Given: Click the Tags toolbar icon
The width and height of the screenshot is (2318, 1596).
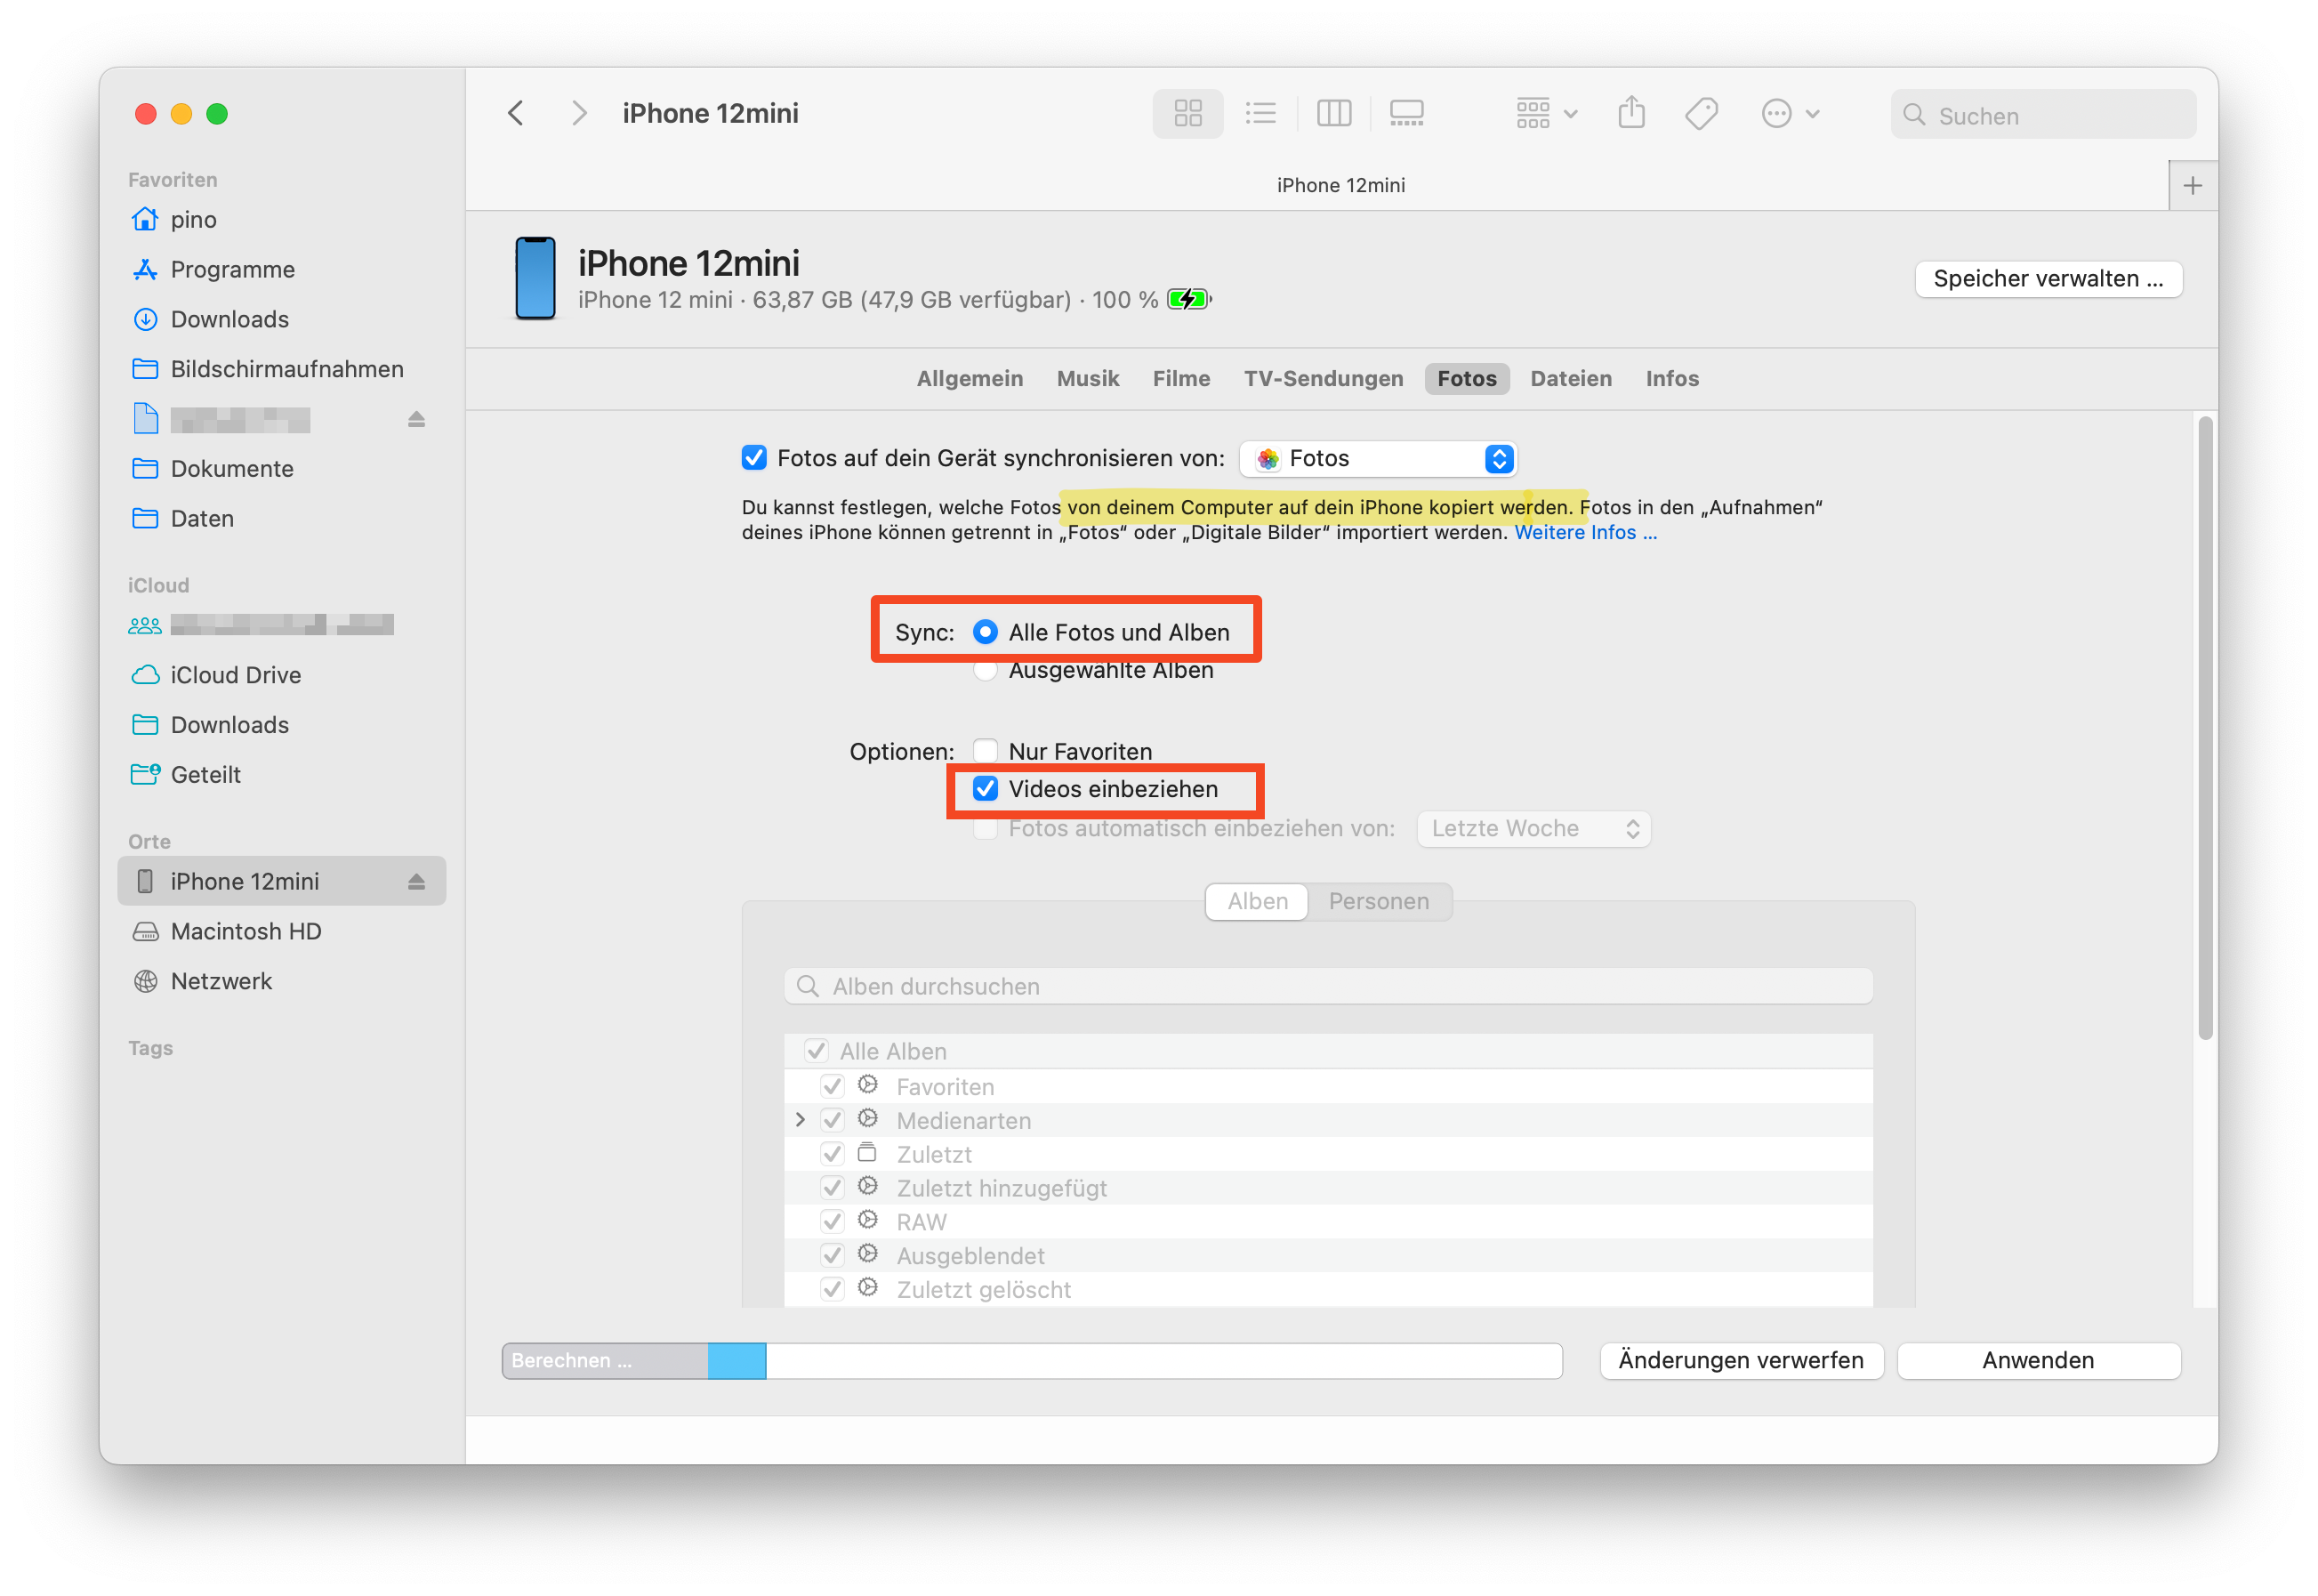Looking at the screenshot, I should pyautogui.click(x=1701, y=114).
